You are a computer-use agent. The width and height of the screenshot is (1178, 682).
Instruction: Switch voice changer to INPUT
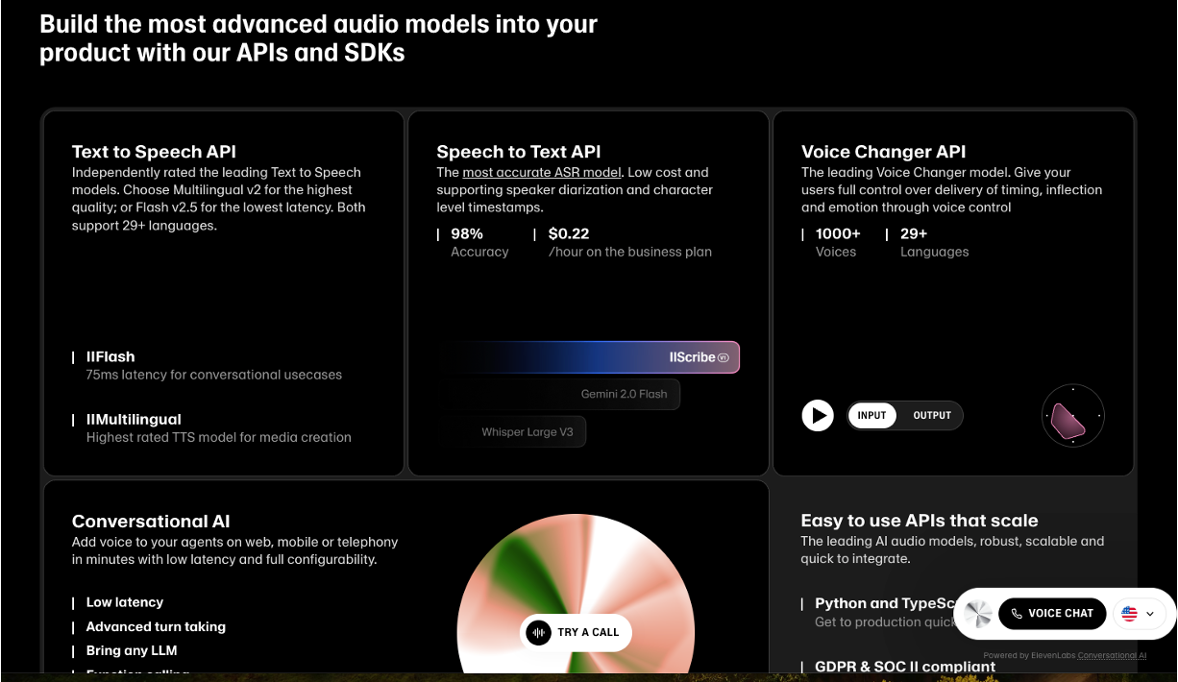point(871,416)
